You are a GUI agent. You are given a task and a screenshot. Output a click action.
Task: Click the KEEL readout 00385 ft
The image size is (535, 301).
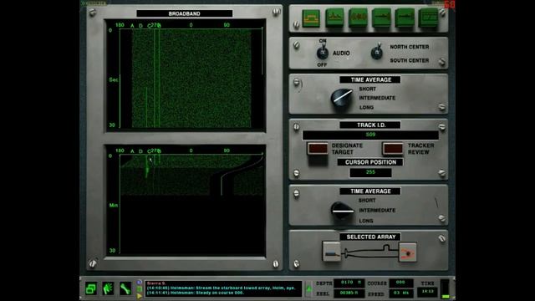(x=349, y=293)
